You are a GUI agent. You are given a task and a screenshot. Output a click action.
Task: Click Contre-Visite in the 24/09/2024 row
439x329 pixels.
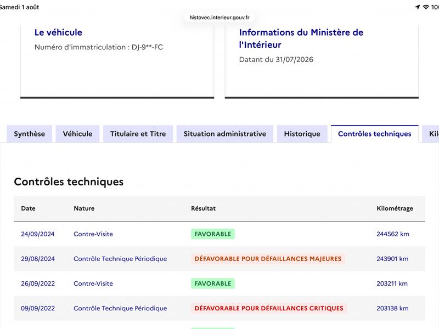point(93,234)
